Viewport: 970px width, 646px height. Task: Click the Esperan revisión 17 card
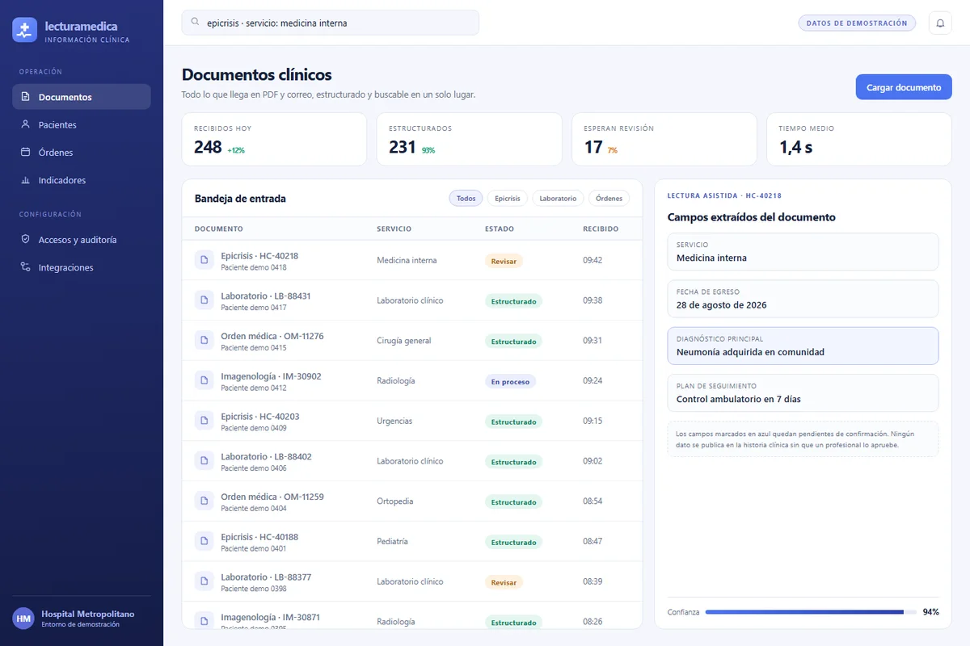pos(664,139)
